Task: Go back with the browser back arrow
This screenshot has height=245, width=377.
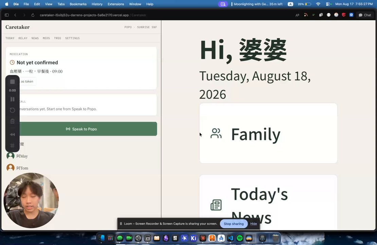Action: coord(15,15)
